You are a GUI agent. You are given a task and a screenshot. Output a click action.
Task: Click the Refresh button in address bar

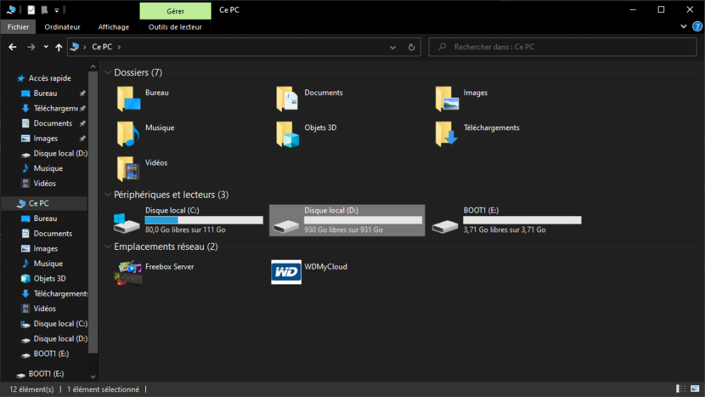(412, 47)
